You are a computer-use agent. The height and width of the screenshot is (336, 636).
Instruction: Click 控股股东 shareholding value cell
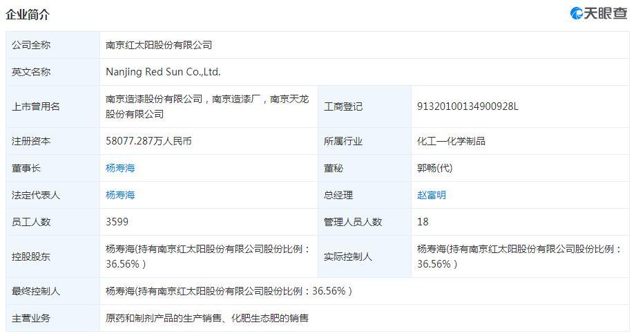209,256
